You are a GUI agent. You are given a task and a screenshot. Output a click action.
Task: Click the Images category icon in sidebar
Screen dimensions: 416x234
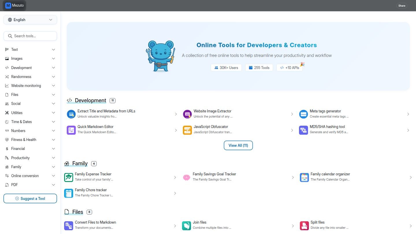click(x=7, y=59)
